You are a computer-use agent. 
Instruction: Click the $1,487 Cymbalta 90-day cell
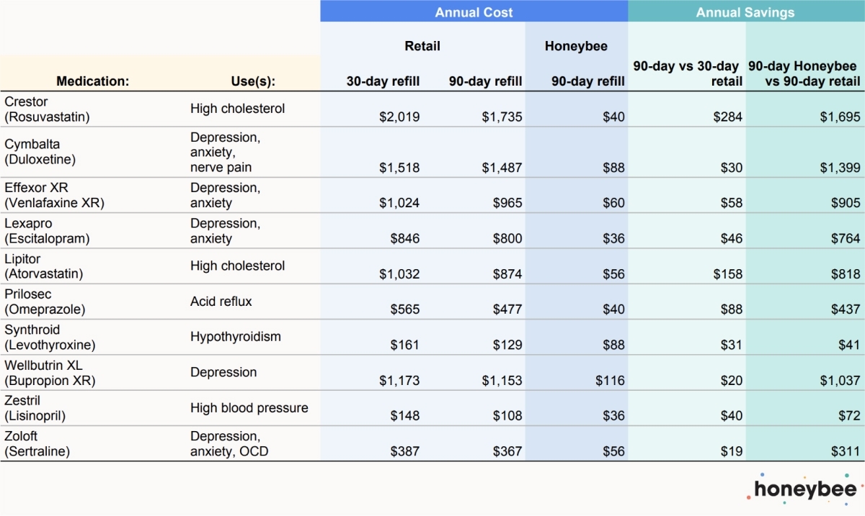[502, 168]
